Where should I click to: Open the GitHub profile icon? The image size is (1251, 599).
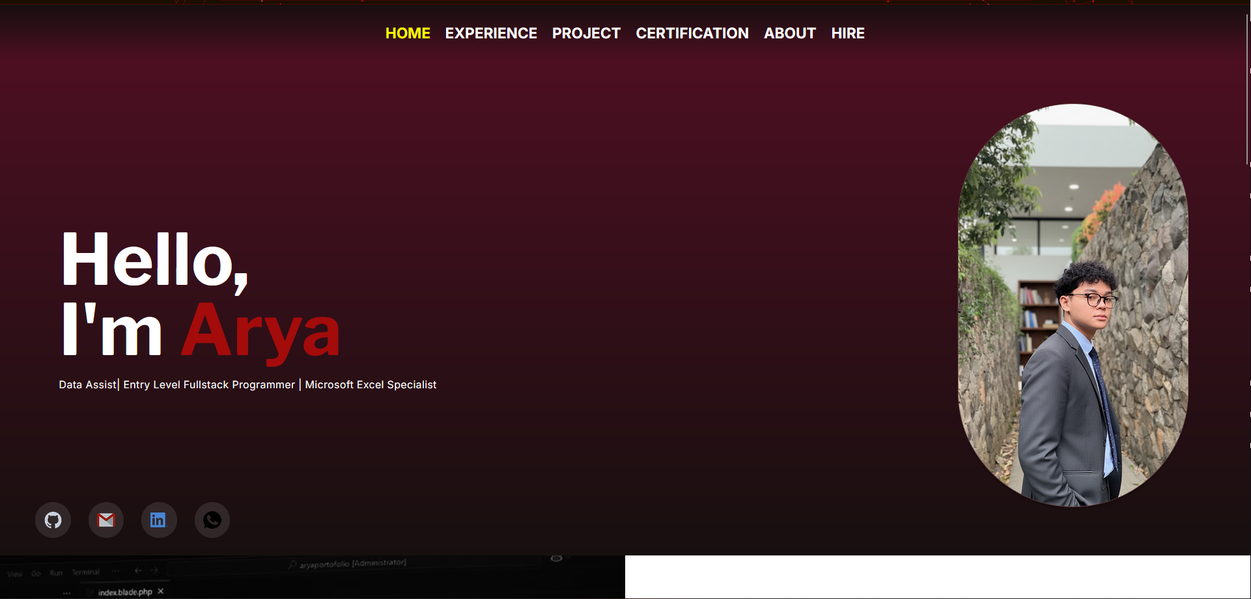tap(53, 520)
